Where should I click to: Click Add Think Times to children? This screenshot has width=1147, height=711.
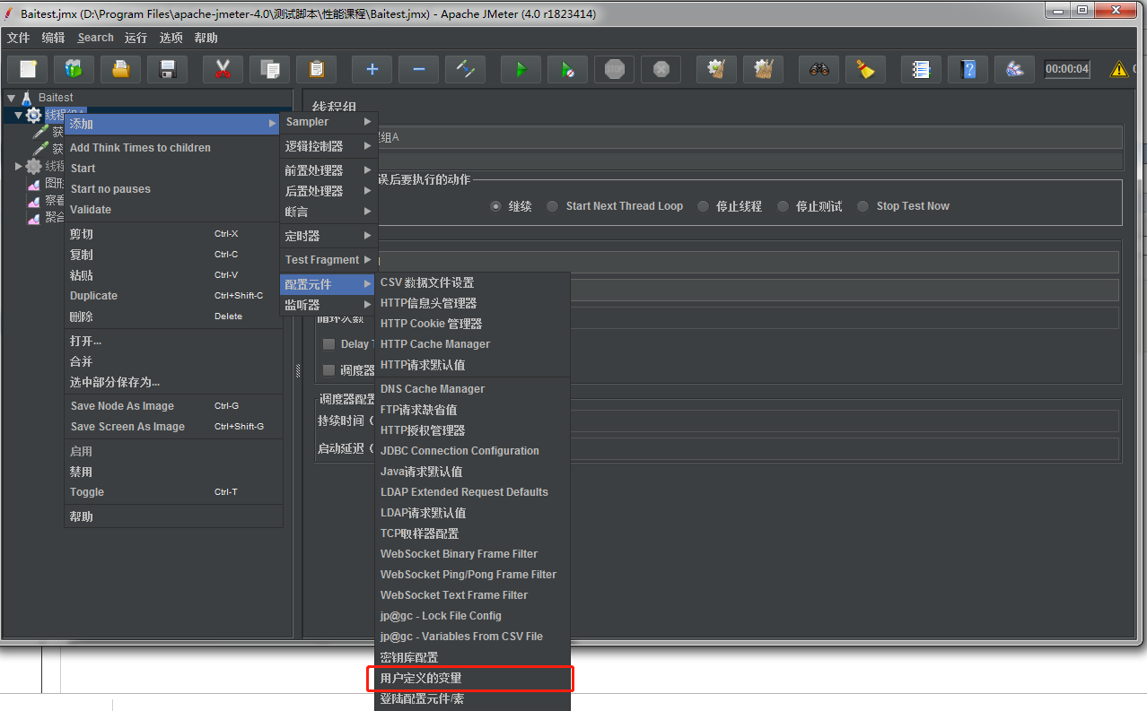(x=173, y=148)
